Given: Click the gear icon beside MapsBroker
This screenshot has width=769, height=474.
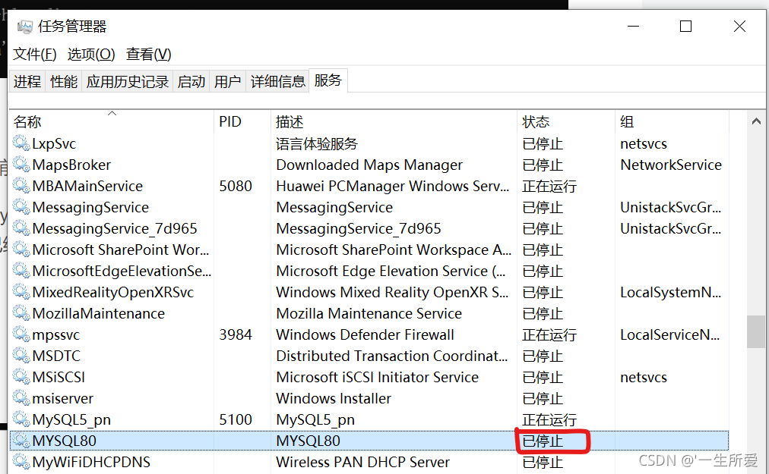Looking at the screenshot, I should pyautogui.click(x=21, y=164).
